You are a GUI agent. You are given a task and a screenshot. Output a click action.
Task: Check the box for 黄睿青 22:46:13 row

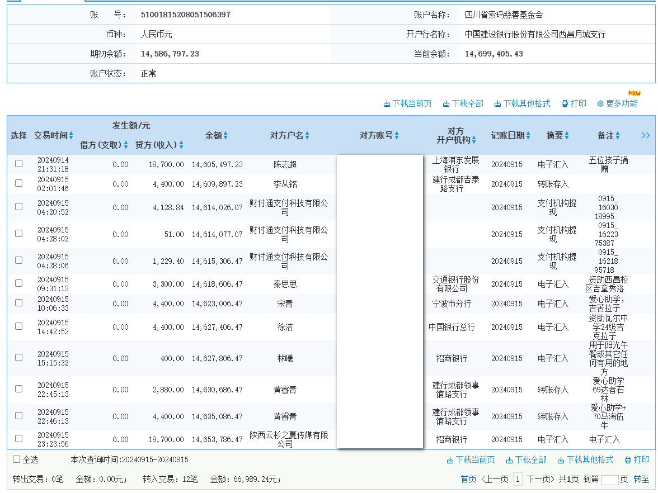pos(19,416)
